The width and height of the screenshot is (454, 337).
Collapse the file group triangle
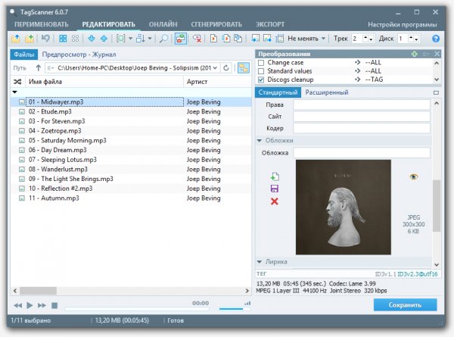tap(15, 92)
